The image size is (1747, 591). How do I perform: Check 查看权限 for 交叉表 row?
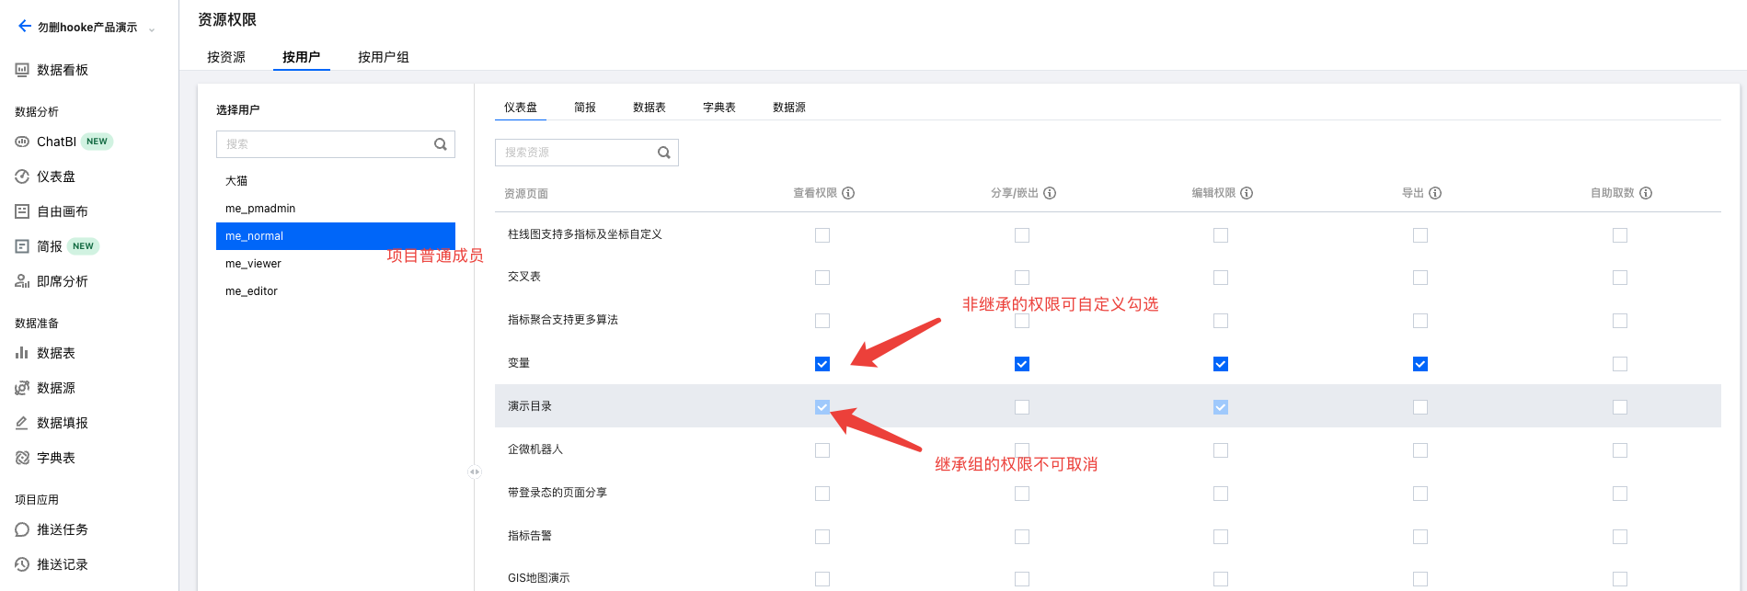[822, 278]
